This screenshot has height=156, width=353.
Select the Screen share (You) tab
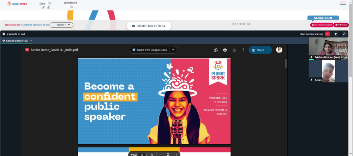(17, 41)
